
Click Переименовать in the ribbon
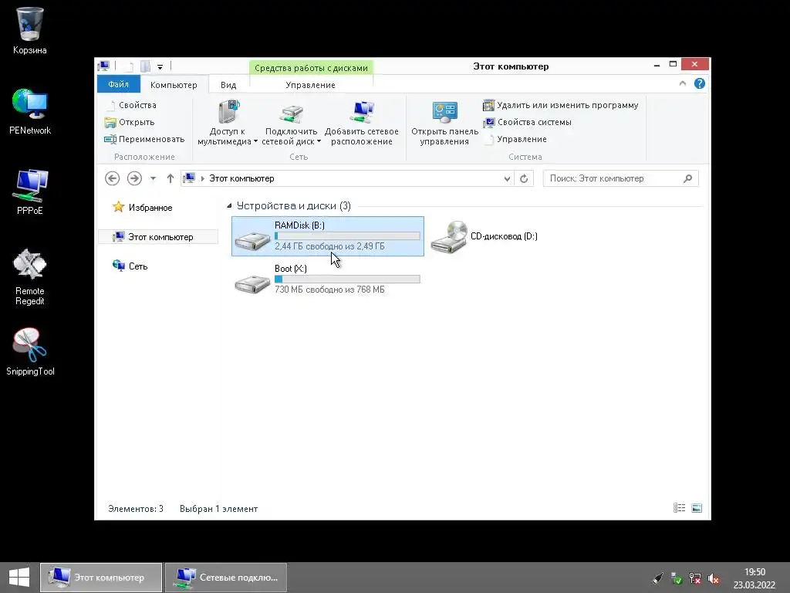(144, 139)
